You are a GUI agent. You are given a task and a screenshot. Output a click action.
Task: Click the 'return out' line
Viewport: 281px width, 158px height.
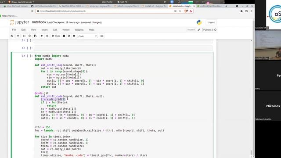49,87
